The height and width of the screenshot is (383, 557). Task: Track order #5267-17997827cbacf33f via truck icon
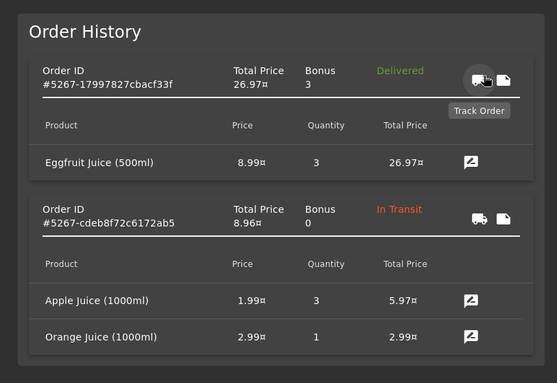coord(479,80)
